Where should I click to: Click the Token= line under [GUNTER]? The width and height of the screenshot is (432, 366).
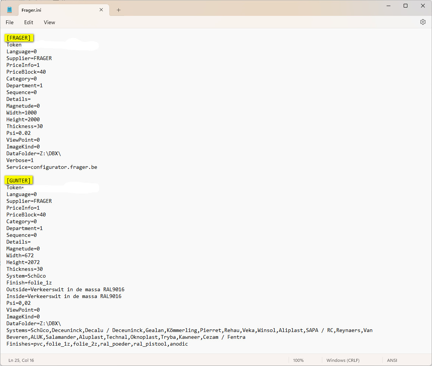(x=15, y=187)
